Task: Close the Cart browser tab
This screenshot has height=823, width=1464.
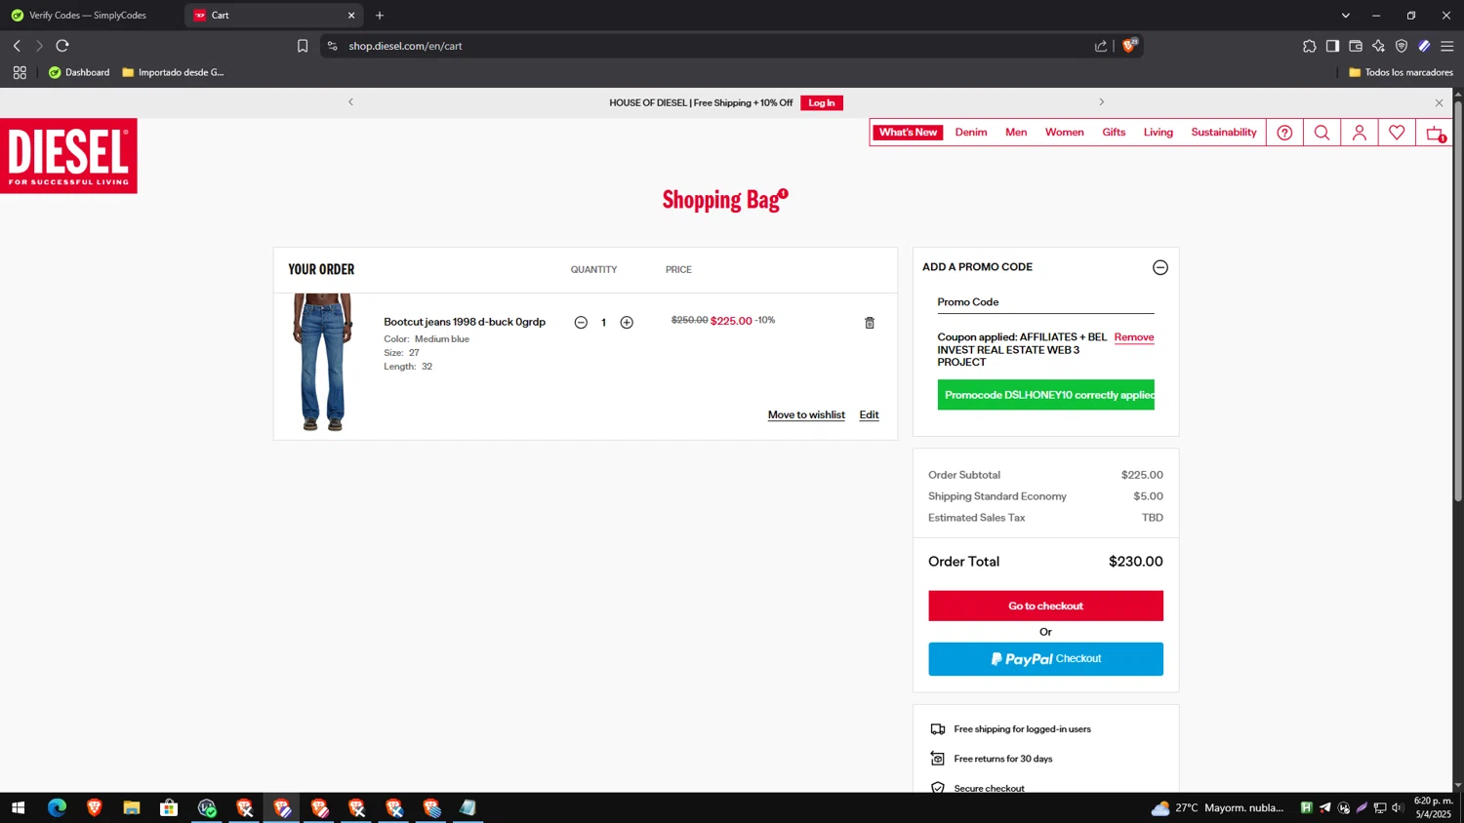Action: point(351,16)
